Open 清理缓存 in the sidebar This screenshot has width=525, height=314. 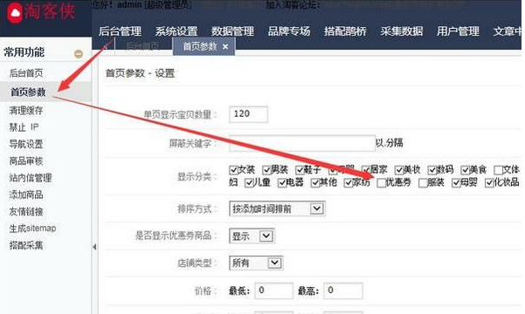[26, 111]
